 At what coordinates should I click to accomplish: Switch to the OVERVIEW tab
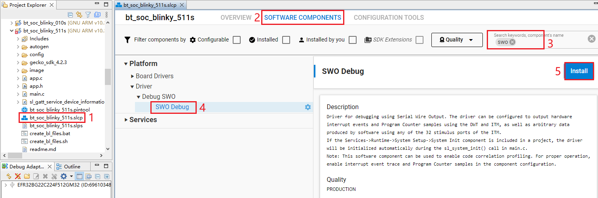click(x=236, y=18)
